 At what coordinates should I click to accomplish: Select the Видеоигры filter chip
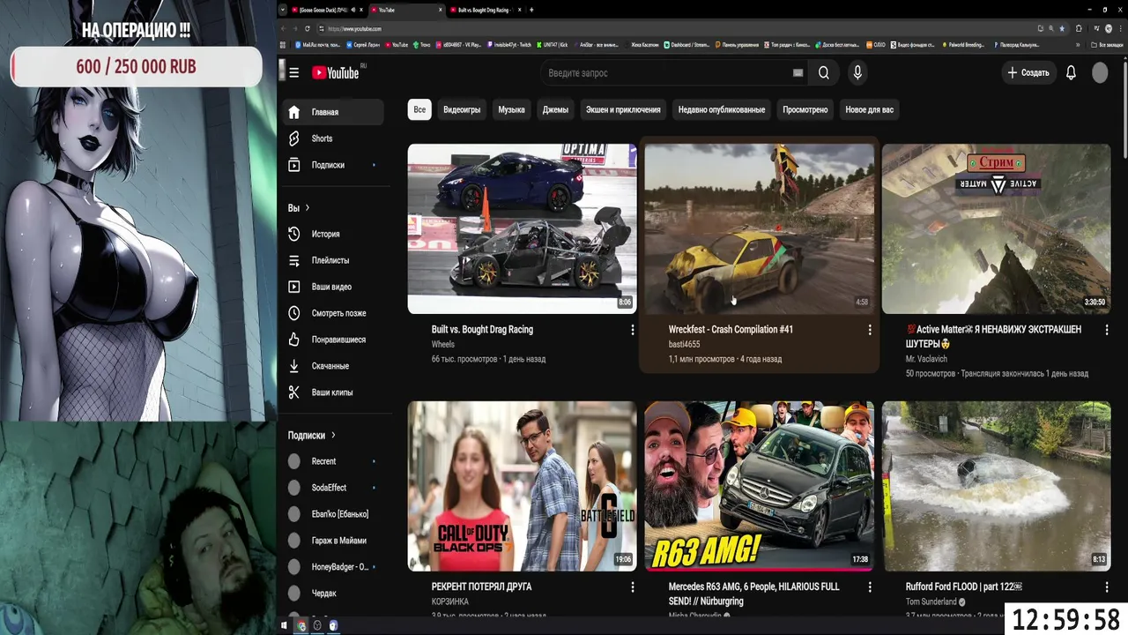(462, 110)
